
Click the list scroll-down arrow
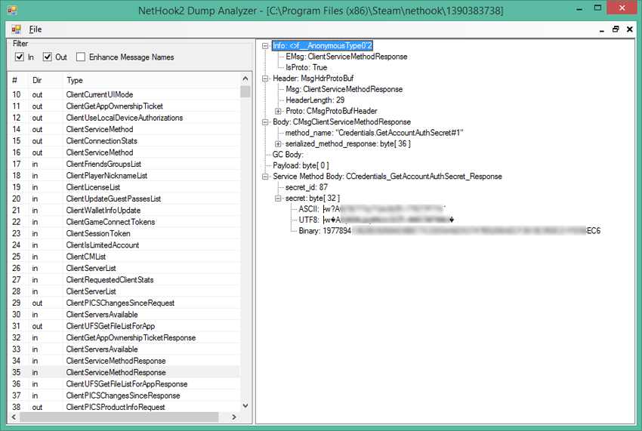245,405
